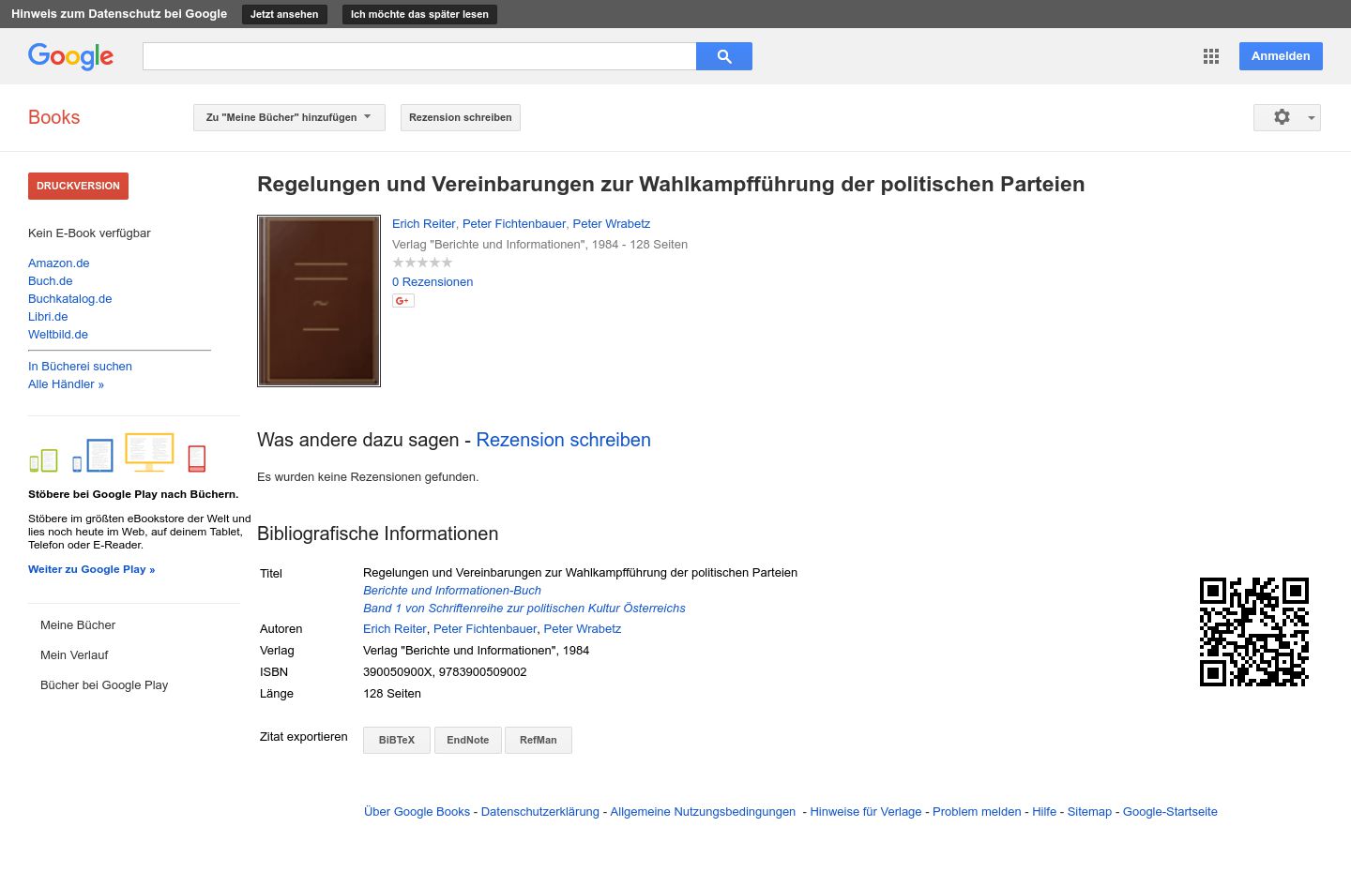This screenshot has width=1351, height=872.
Task: Open 'Band 1 von Schriftenreihe' series link
Action: pos(524,609)
